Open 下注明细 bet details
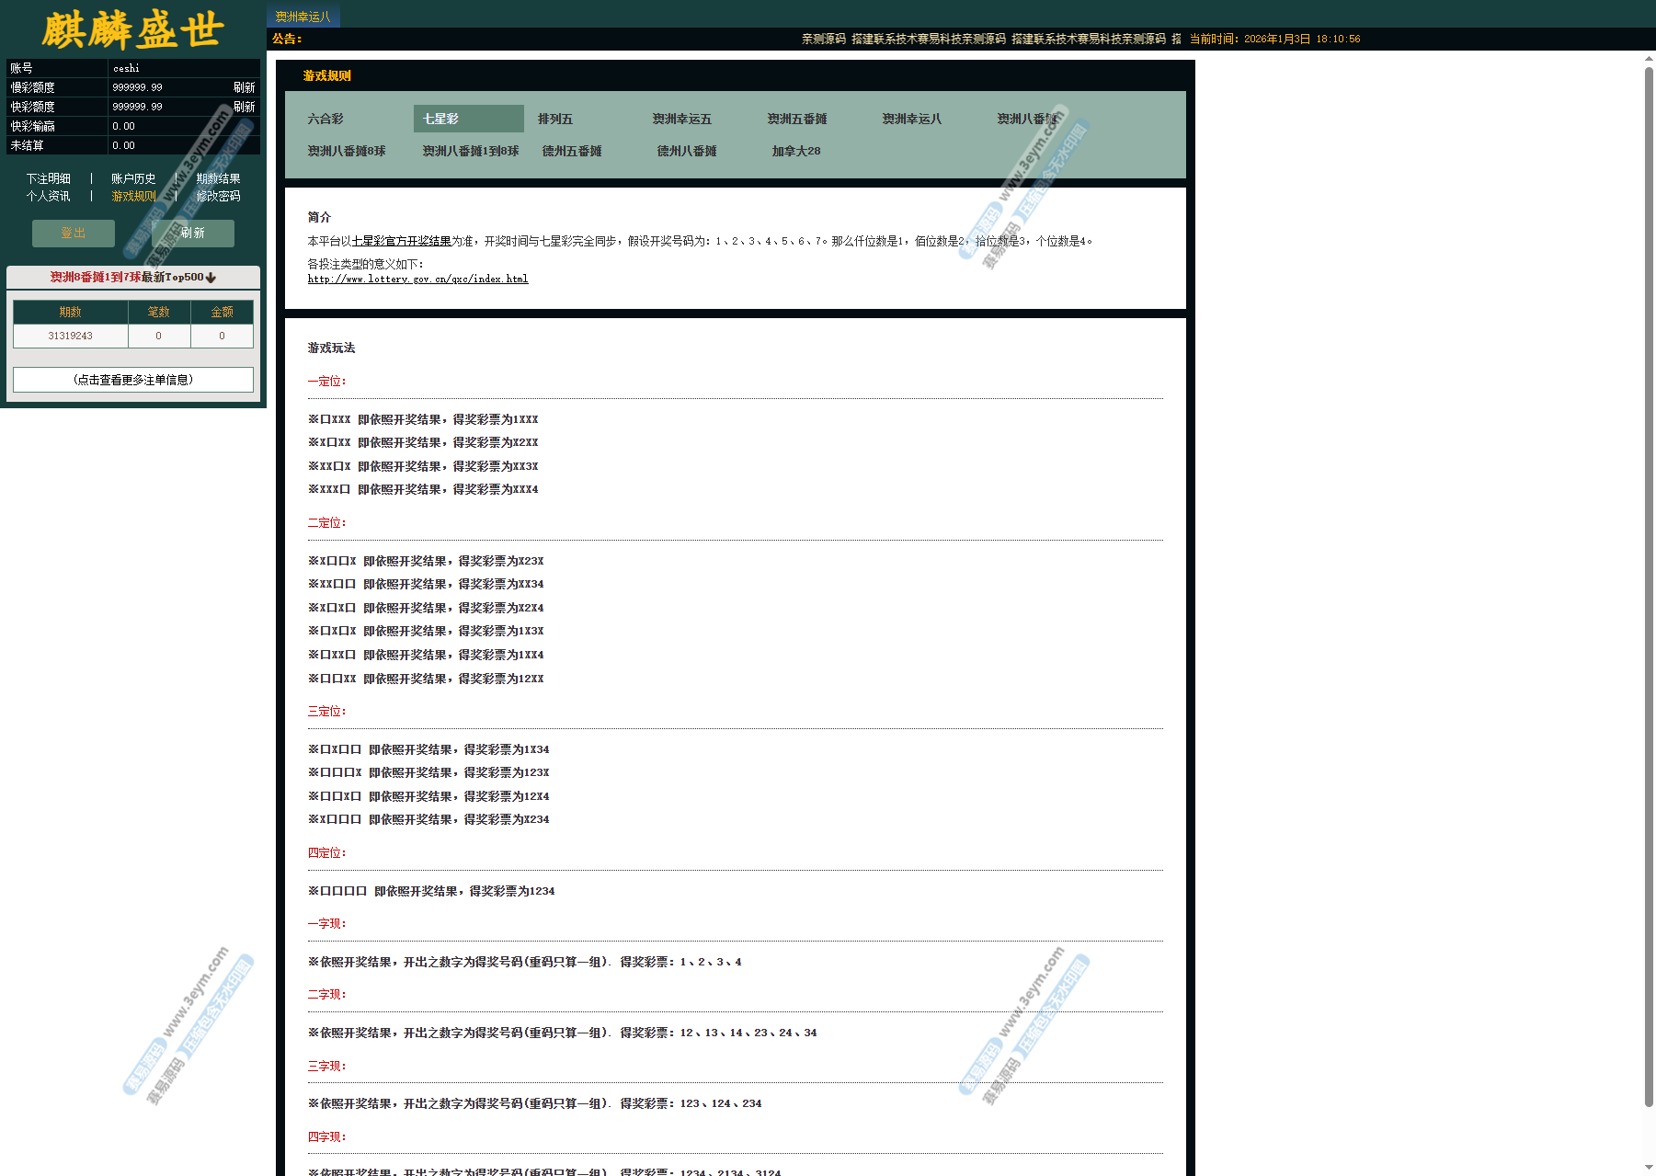Screen dimensions: 1656x1176 (48, 178)
